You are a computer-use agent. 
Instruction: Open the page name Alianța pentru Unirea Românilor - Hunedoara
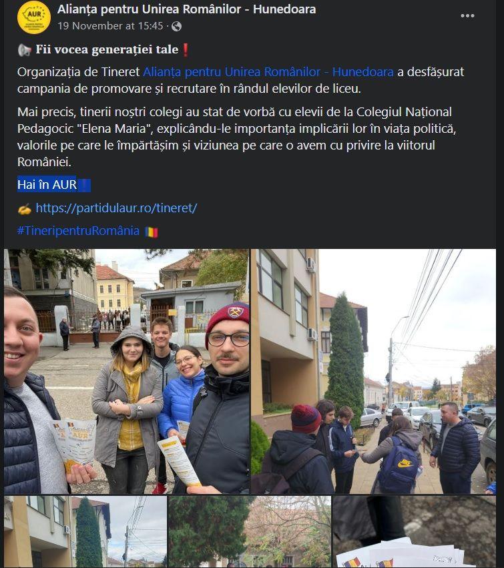pos(187,9)
